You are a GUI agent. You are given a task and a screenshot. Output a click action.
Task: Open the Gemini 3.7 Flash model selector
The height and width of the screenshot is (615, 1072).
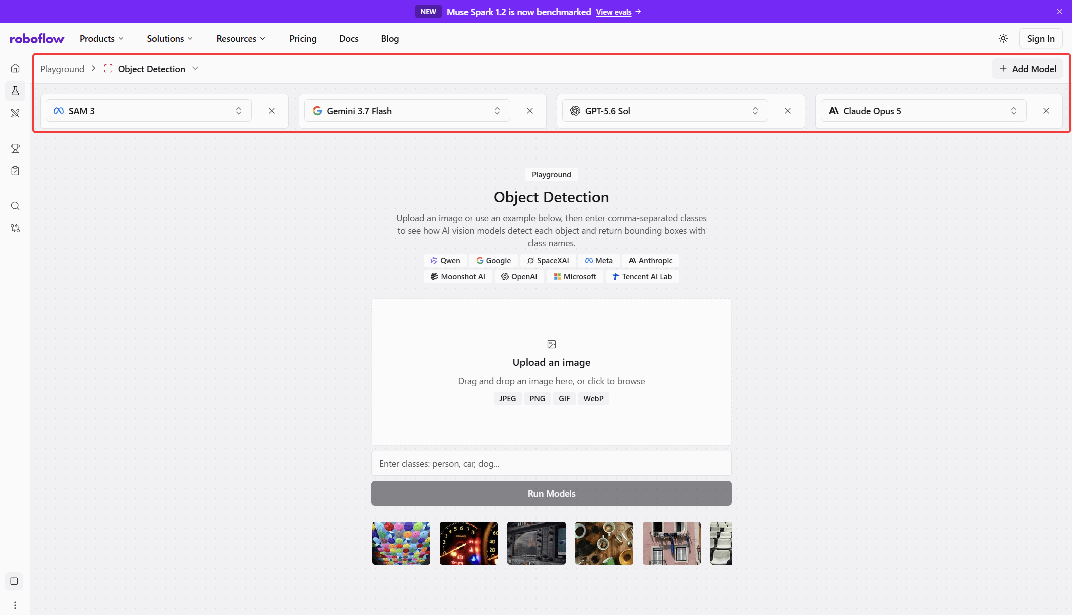[407, 111]
